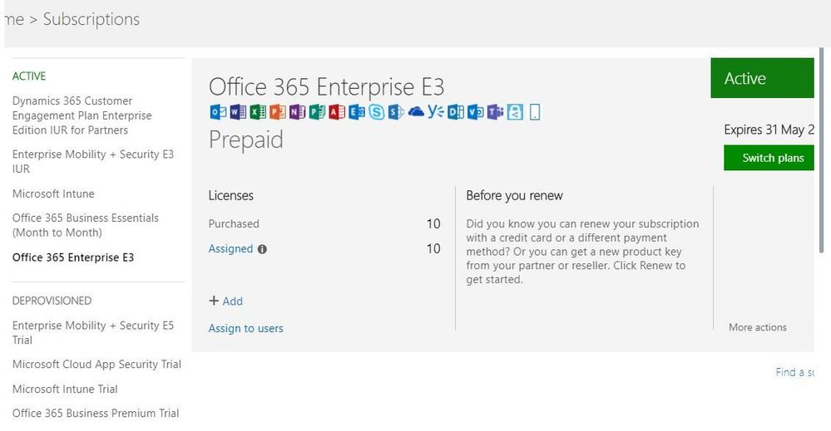This screenshot has height=431, width=831.
Task: Click the Add licenses link
Action: [x=232, y=301]
